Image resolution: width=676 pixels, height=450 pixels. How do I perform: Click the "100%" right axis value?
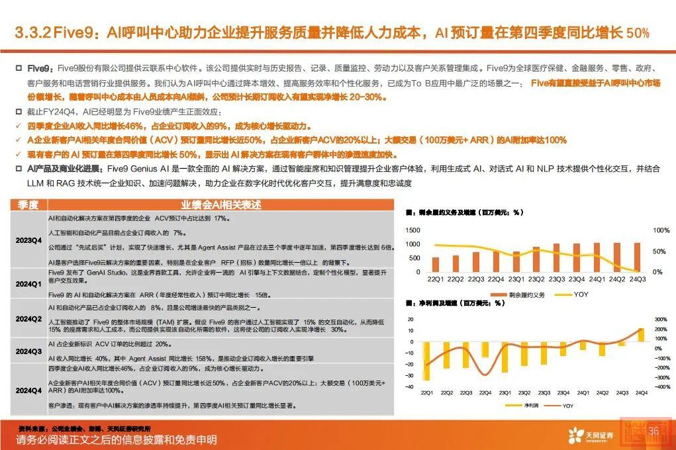(x=661, y=230)
